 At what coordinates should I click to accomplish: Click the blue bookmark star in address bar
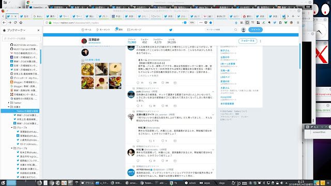click(x=210, y=23)
